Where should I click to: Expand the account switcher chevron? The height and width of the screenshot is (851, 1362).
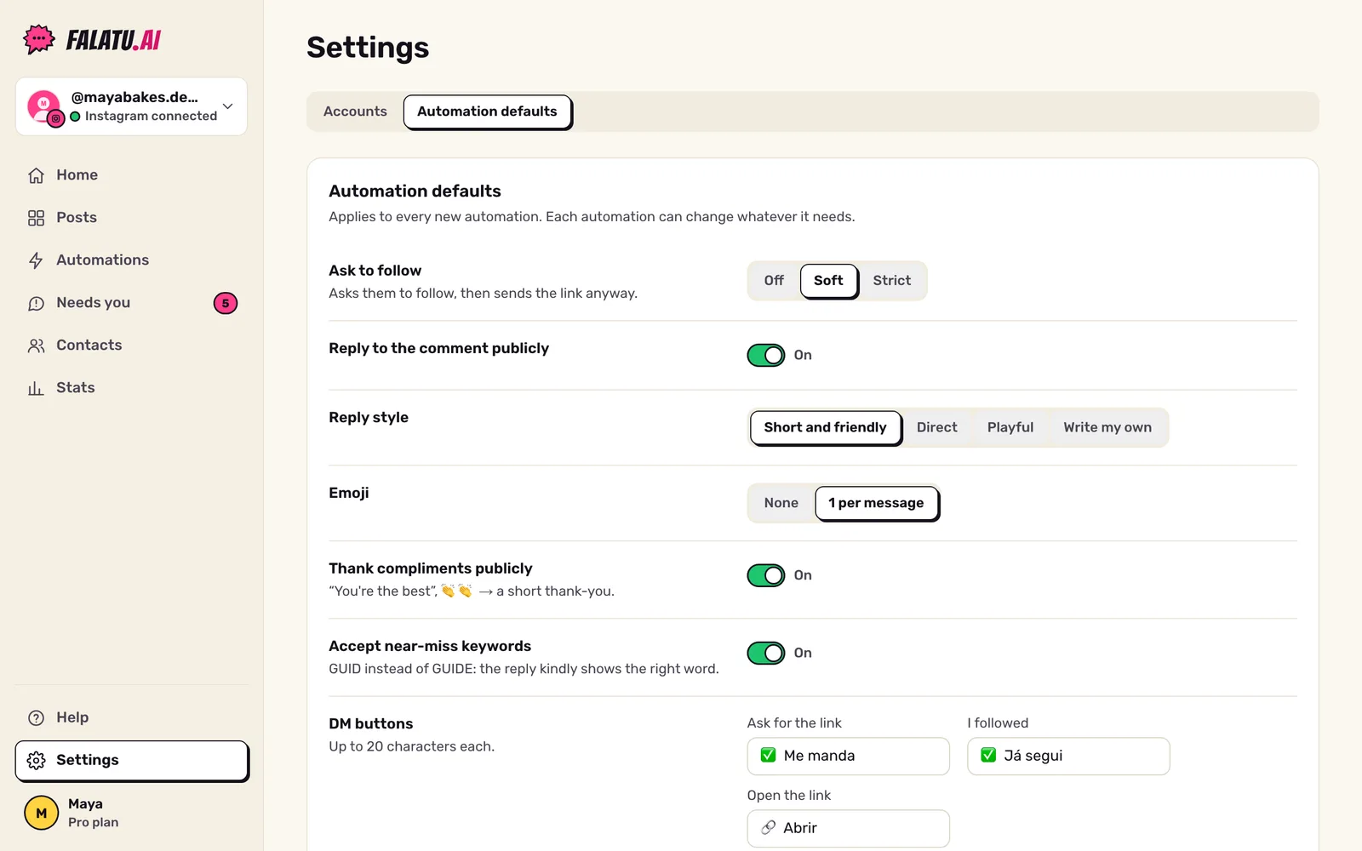(227, 106)
